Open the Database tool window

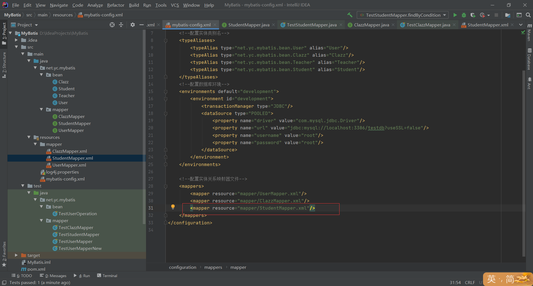coord(529,59)
